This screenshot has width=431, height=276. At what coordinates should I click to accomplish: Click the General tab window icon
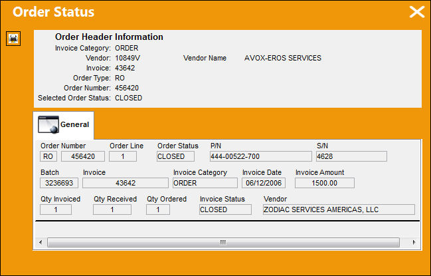48,124
